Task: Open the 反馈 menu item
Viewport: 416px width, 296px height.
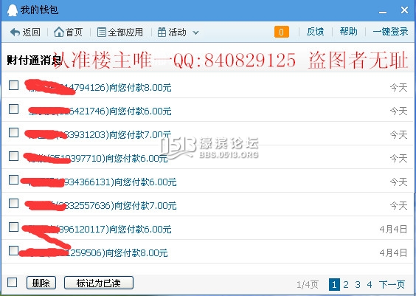Action: coord(315,32)
